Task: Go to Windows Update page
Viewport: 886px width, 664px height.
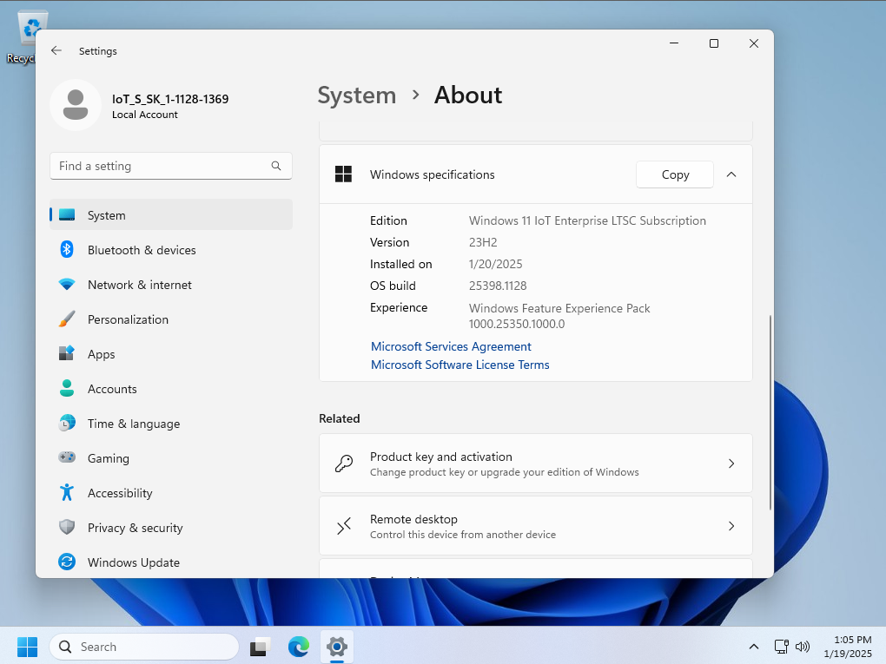Action: click(x=133, y=562)
